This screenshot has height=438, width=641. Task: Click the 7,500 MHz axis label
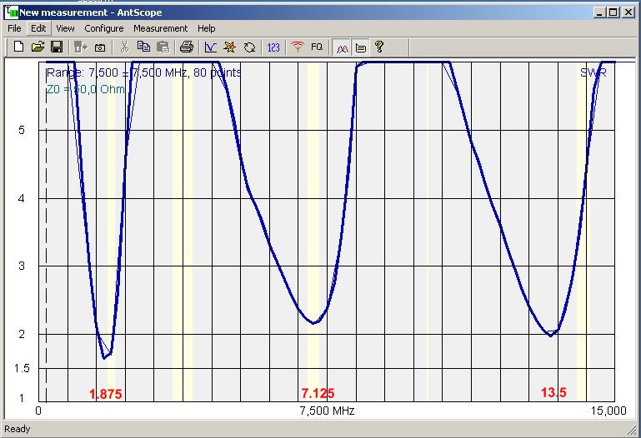coord(327,411)
